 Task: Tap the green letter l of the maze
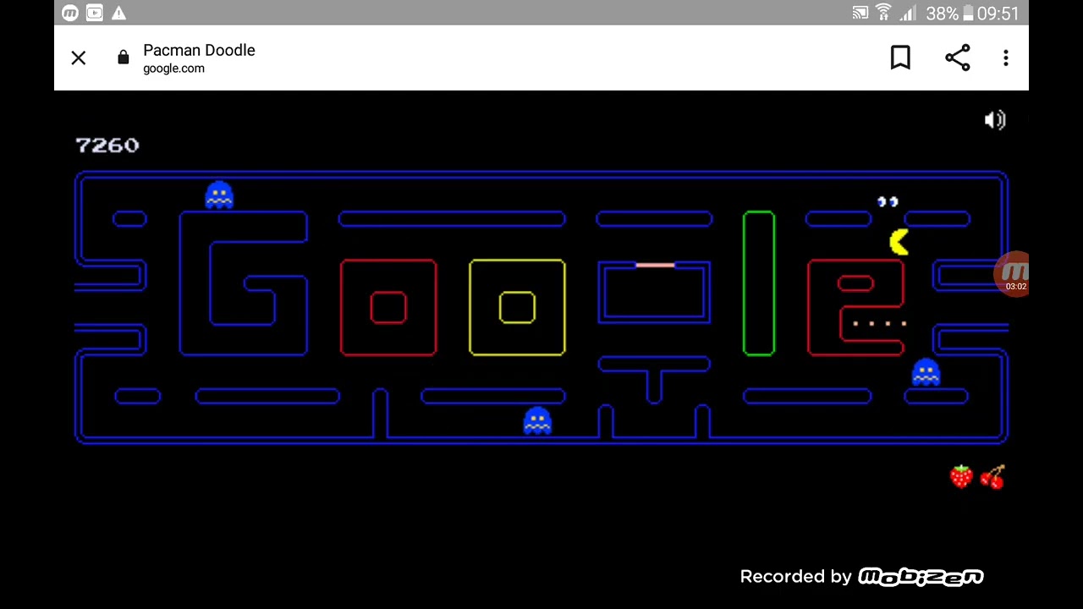[759, 283]
